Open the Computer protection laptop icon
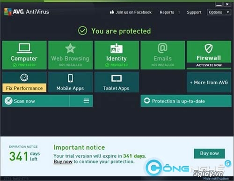Viewport: 234px width, 181px height. [24, 48]
